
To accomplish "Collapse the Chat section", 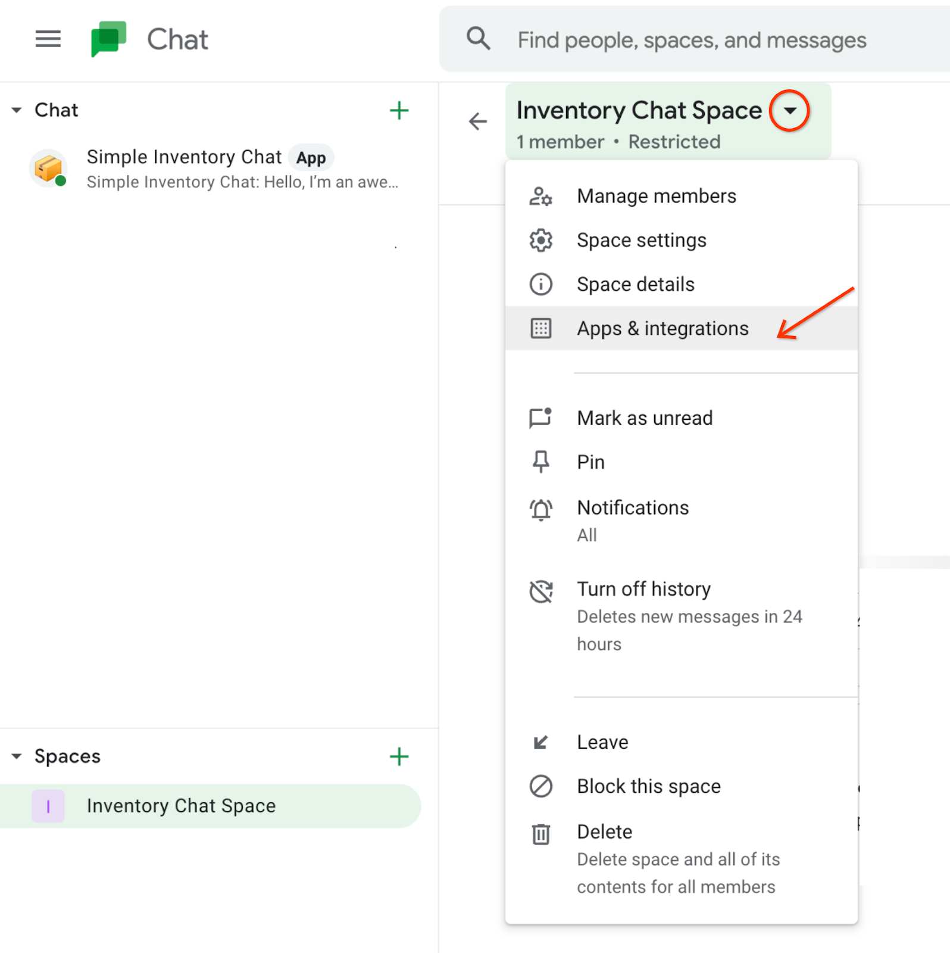I will click(17, 110).
